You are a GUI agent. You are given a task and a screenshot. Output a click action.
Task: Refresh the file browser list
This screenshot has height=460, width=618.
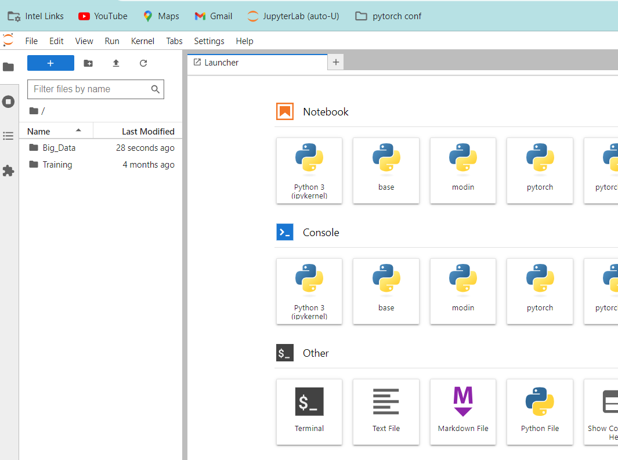(x=143, y=63)
